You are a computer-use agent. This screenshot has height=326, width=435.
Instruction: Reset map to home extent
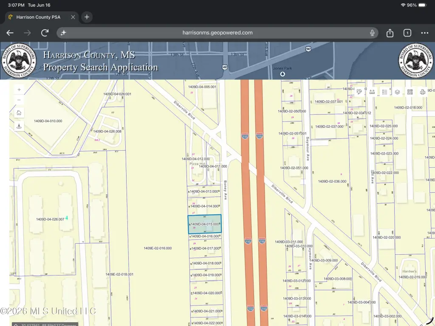19,113
